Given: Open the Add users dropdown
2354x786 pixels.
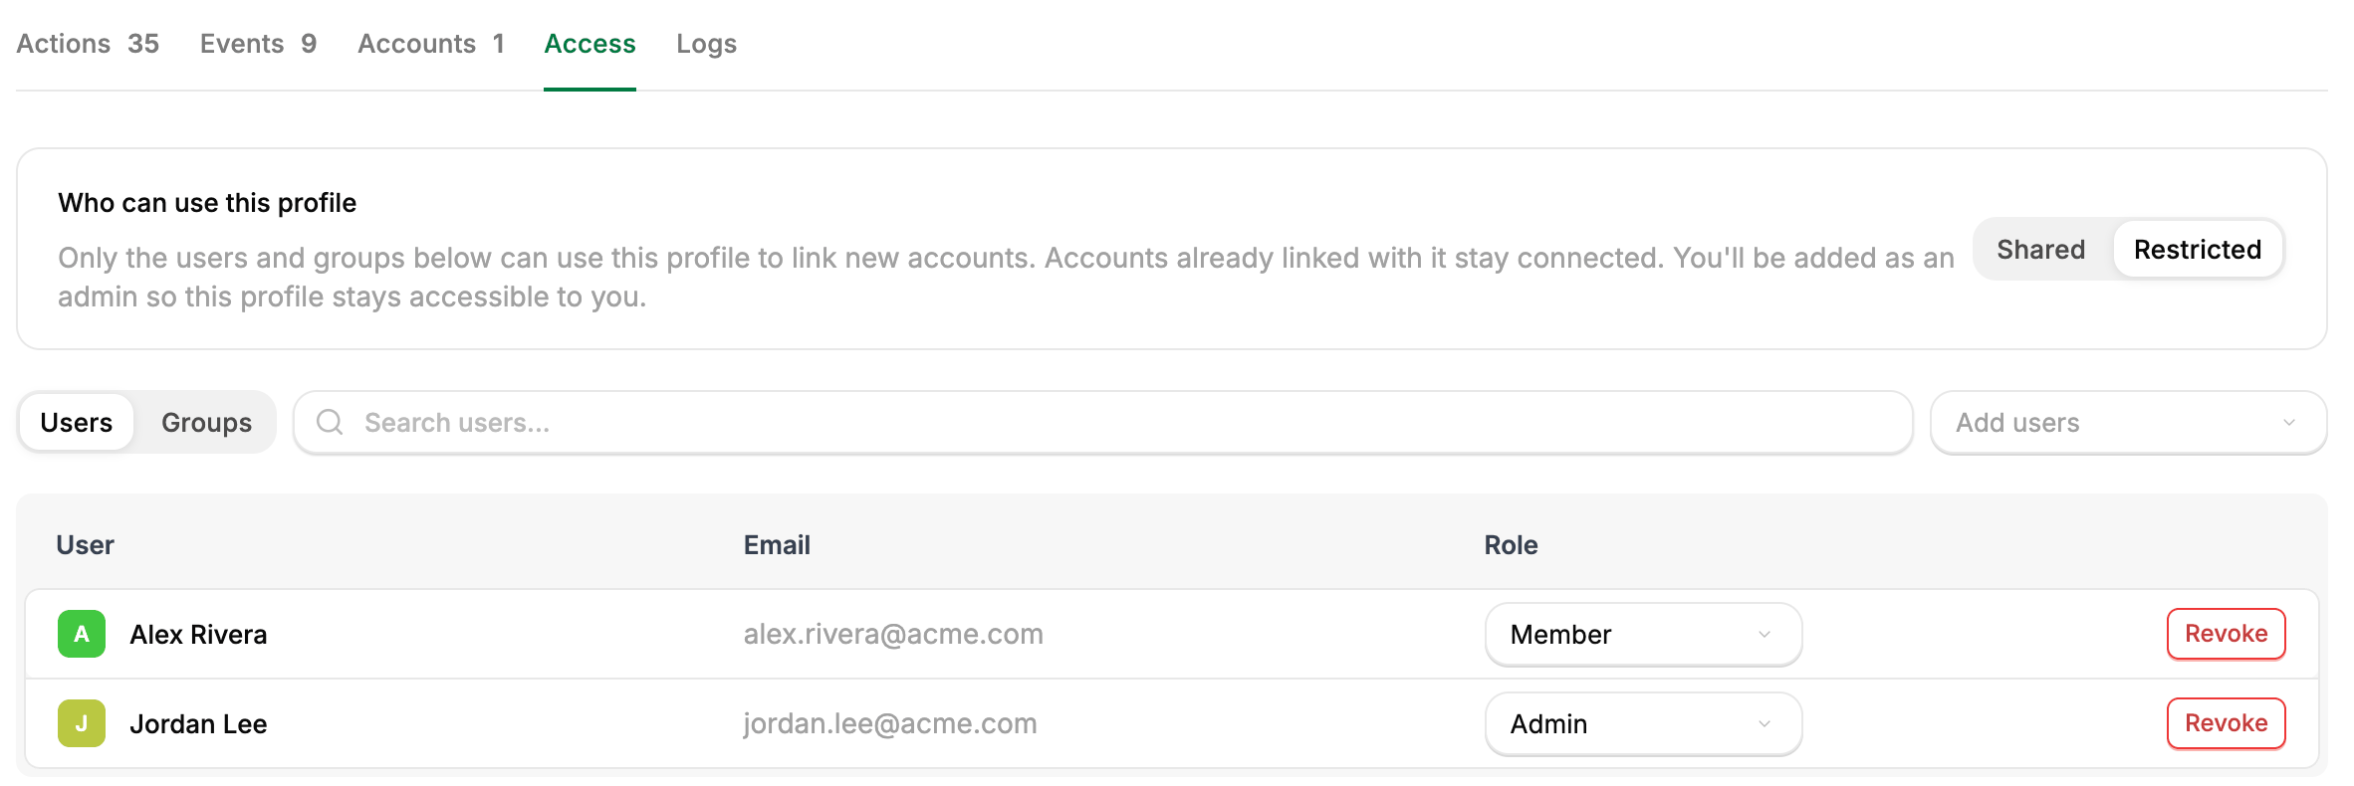Looking at the screenshot, I should 2128,423.
